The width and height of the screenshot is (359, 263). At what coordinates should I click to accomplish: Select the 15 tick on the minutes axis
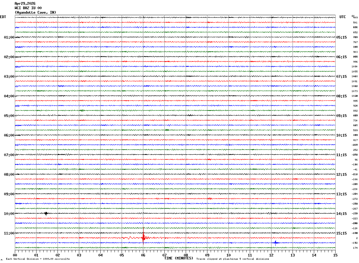pos(335,255)
